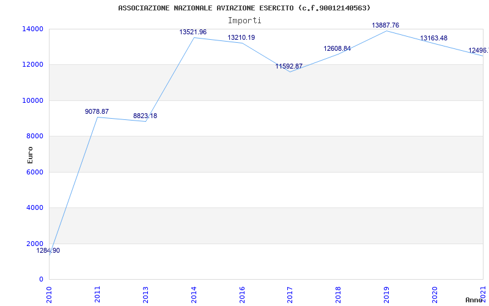Click the x-axis year 2018
The width and height of the screenshot is (489, 306).
pos(339,294)
